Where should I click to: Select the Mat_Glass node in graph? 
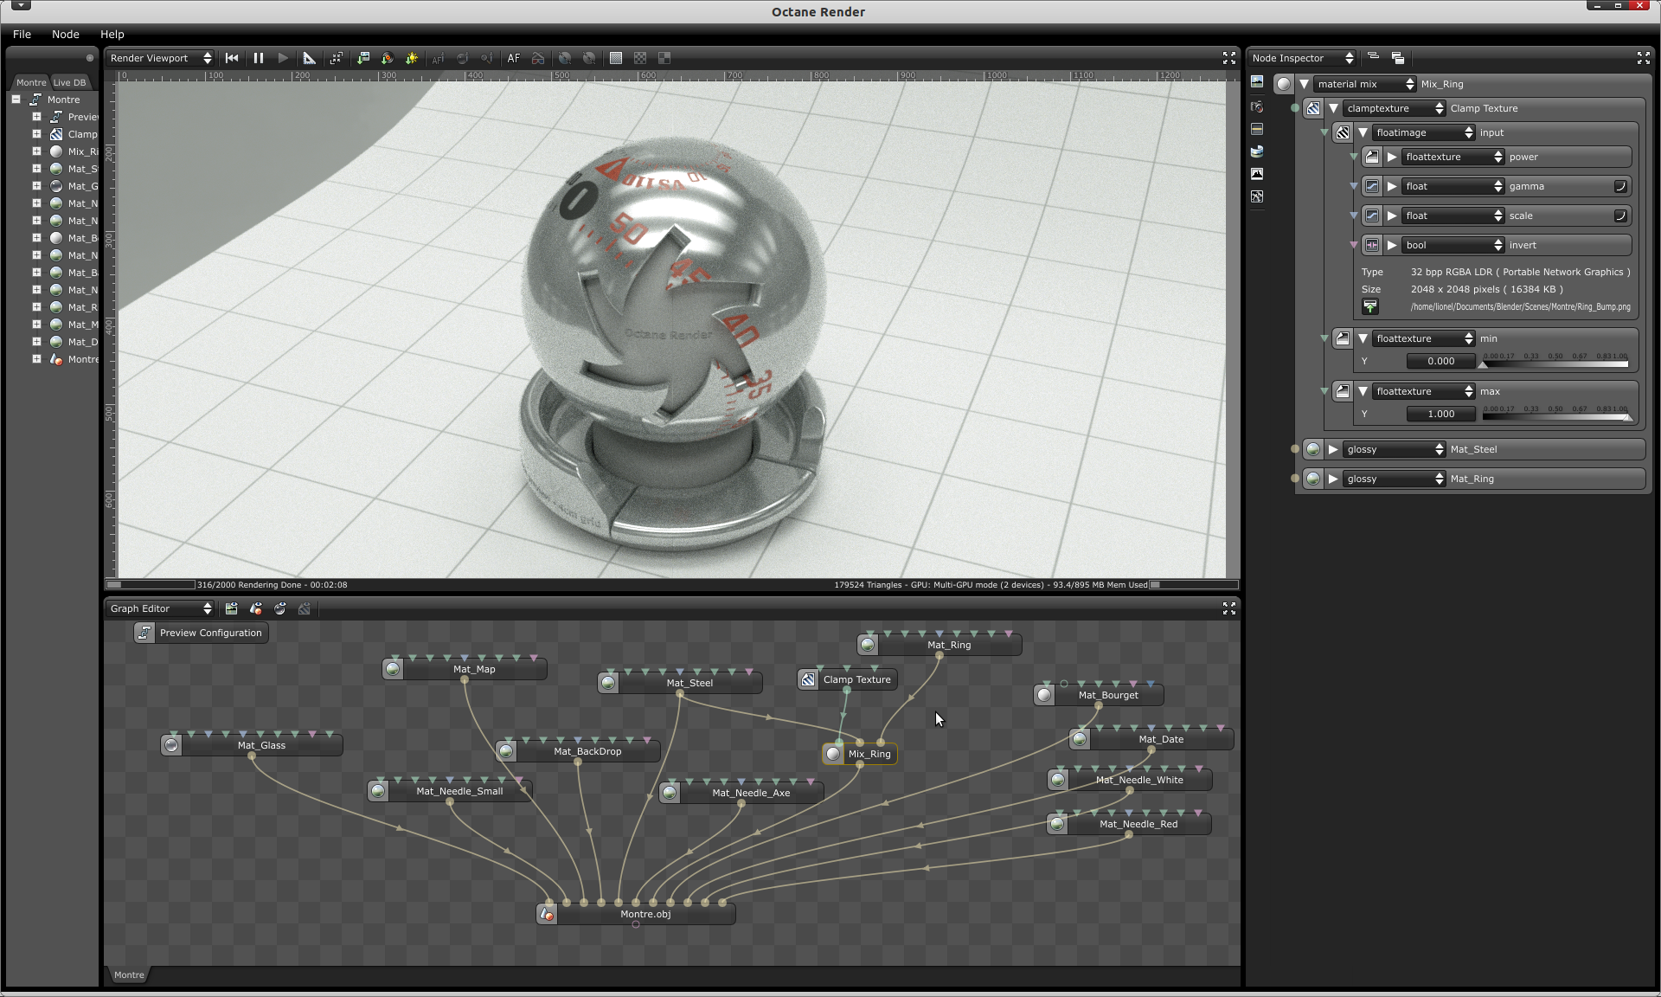pos(261,745)
